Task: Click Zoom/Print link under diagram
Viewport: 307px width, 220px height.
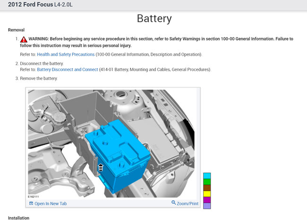Action: [x=188, y=203]
